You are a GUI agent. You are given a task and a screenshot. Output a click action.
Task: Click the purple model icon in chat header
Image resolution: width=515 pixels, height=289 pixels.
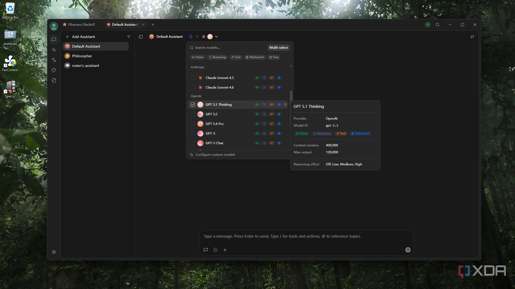coord(191,37)
